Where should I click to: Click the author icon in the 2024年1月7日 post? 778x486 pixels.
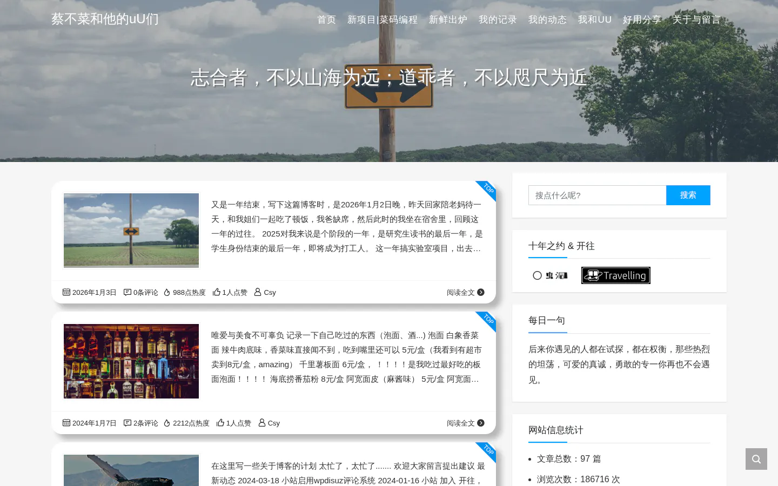click(x=262, y=423)
